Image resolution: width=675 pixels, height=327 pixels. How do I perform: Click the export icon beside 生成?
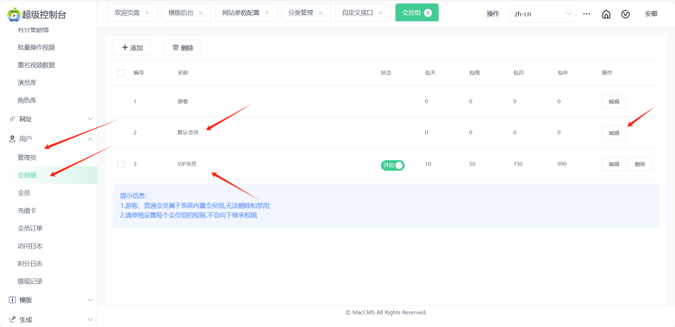(x=12, y=320)
